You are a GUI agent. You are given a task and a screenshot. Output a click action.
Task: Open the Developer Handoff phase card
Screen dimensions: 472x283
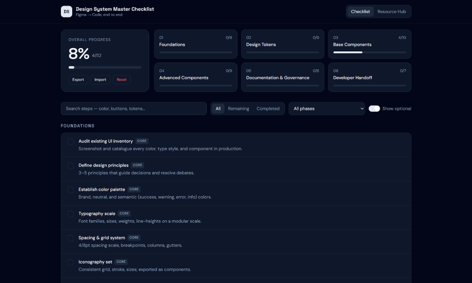click(x=370, y=77)
